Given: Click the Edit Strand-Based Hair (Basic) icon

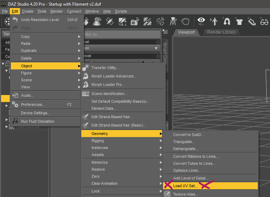Looking at the screenshot, I should coord(86,125).
